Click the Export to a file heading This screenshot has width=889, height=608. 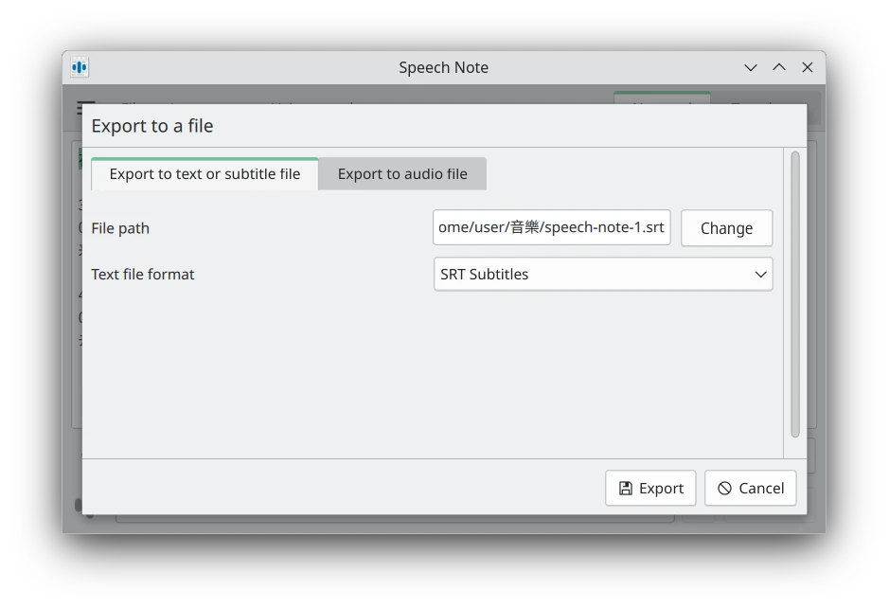(x=152, y=126)
